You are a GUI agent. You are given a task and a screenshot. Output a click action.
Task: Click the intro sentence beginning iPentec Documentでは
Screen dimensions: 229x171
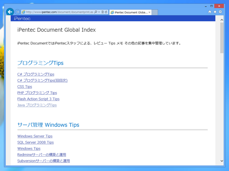click(99, 43)
